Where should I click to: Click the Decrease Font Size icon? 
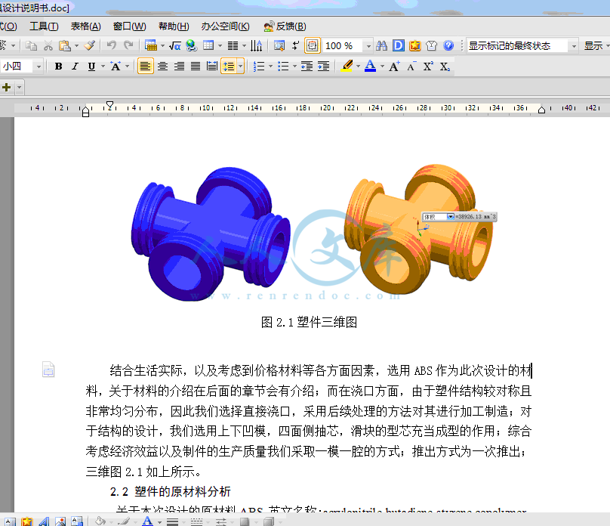(411, 67)
